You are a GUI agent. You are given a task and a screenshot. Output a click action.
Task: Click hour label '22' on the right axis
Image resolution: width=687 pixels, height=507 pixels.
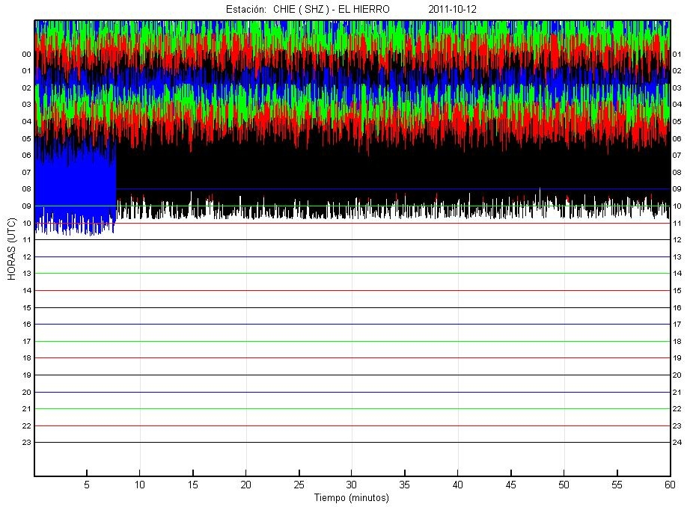coord(677,408)
